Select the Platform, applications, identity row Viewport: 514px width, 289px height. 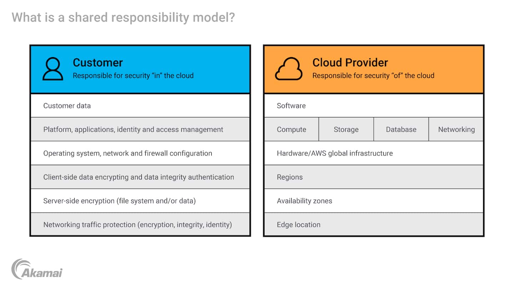[x=140, y=130]
